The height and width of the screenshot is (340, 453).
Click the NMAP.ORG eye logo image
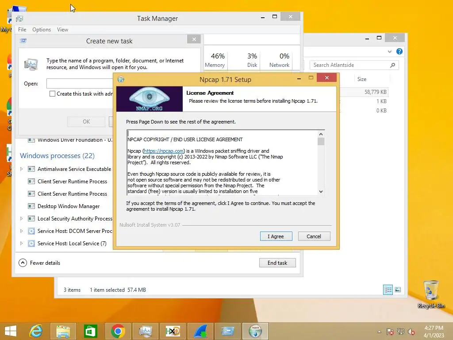tap(150, 99)
